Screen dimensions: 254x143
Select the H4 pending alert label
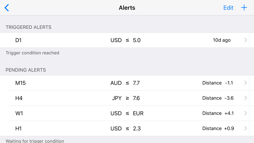tap(19, 98)
